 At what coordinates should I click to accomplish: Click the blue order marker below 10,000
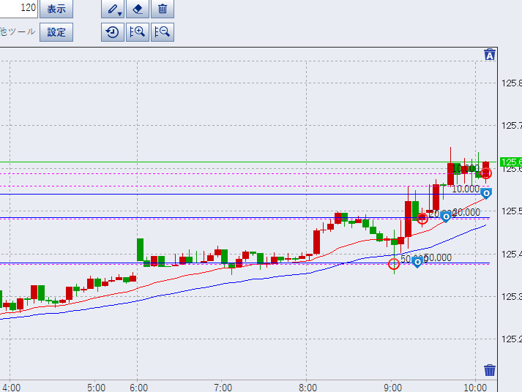[485, 193]
